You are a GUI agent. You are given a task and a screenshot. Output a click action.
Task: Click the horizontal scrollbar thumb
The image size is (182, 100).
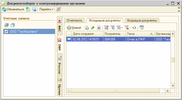click(x=116, y=91)
